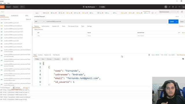Select the Test Results tab
This screenshot has height=104, width=185.
(x=56, y=55)
